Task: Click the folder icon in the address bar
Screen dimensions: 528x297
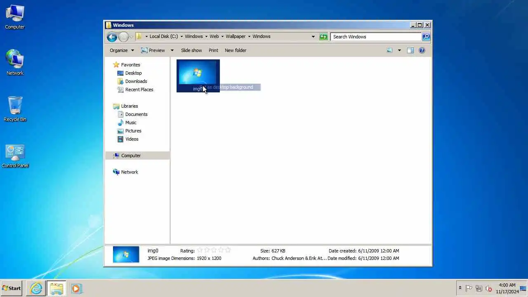Action: [139, 36]
